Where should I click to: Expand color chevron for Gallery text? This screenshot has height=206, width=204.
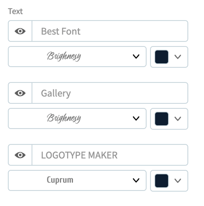(x=178, y=119)
